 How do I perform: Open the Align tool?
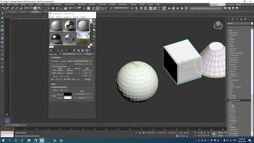coord(137,8)
